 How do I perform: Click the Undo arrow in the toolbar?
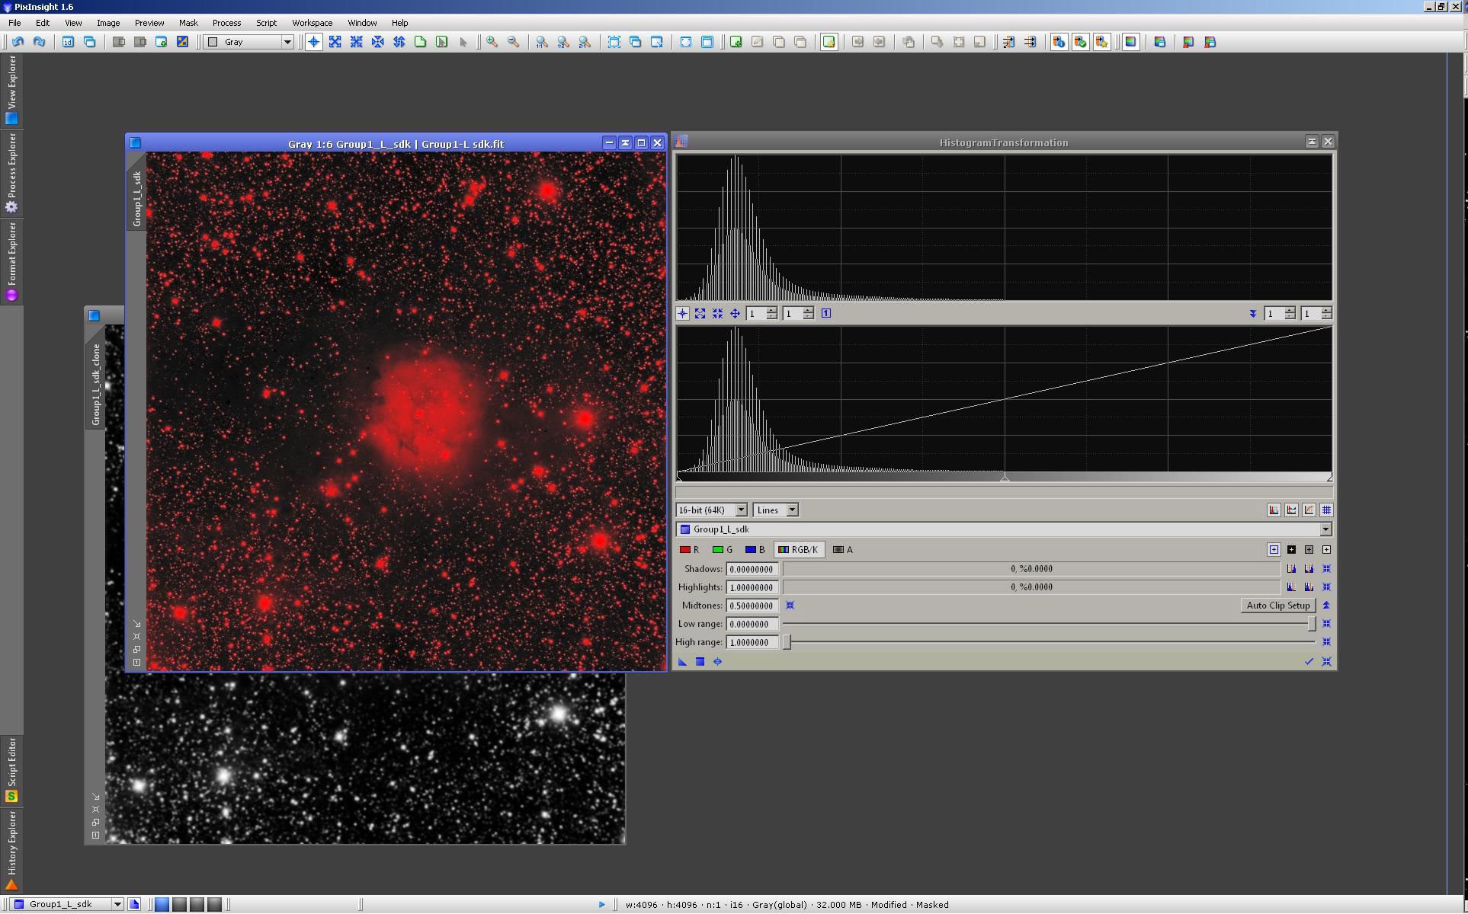pos(18,42)
